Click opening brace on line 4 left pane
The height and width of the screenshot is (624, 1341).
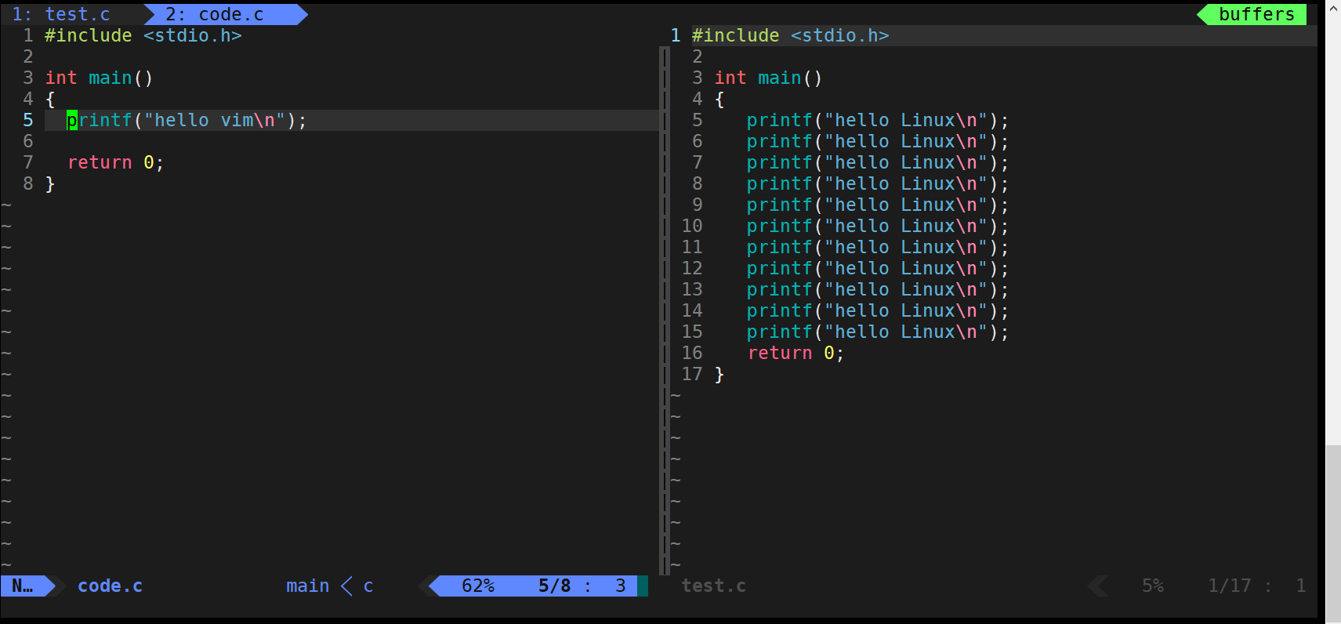(50, 99)
